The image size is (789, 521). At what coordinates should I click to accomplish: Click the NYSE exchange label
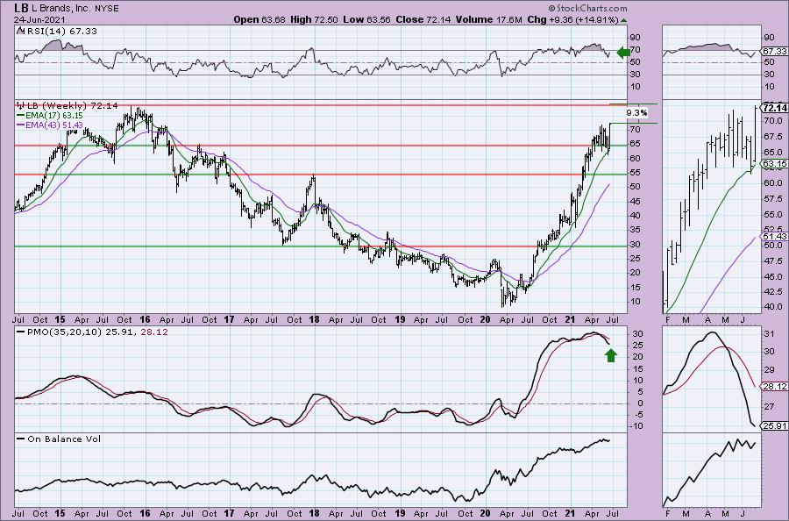107,9
